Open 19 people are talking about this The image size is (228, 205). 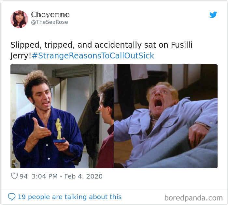pos(69,197)
